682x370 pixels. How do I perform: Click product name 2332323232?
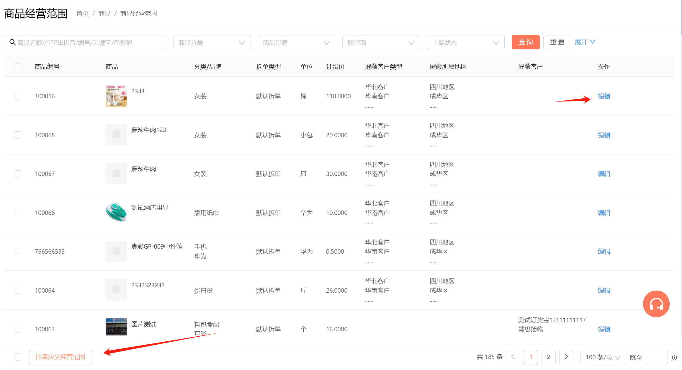point(148,285)
